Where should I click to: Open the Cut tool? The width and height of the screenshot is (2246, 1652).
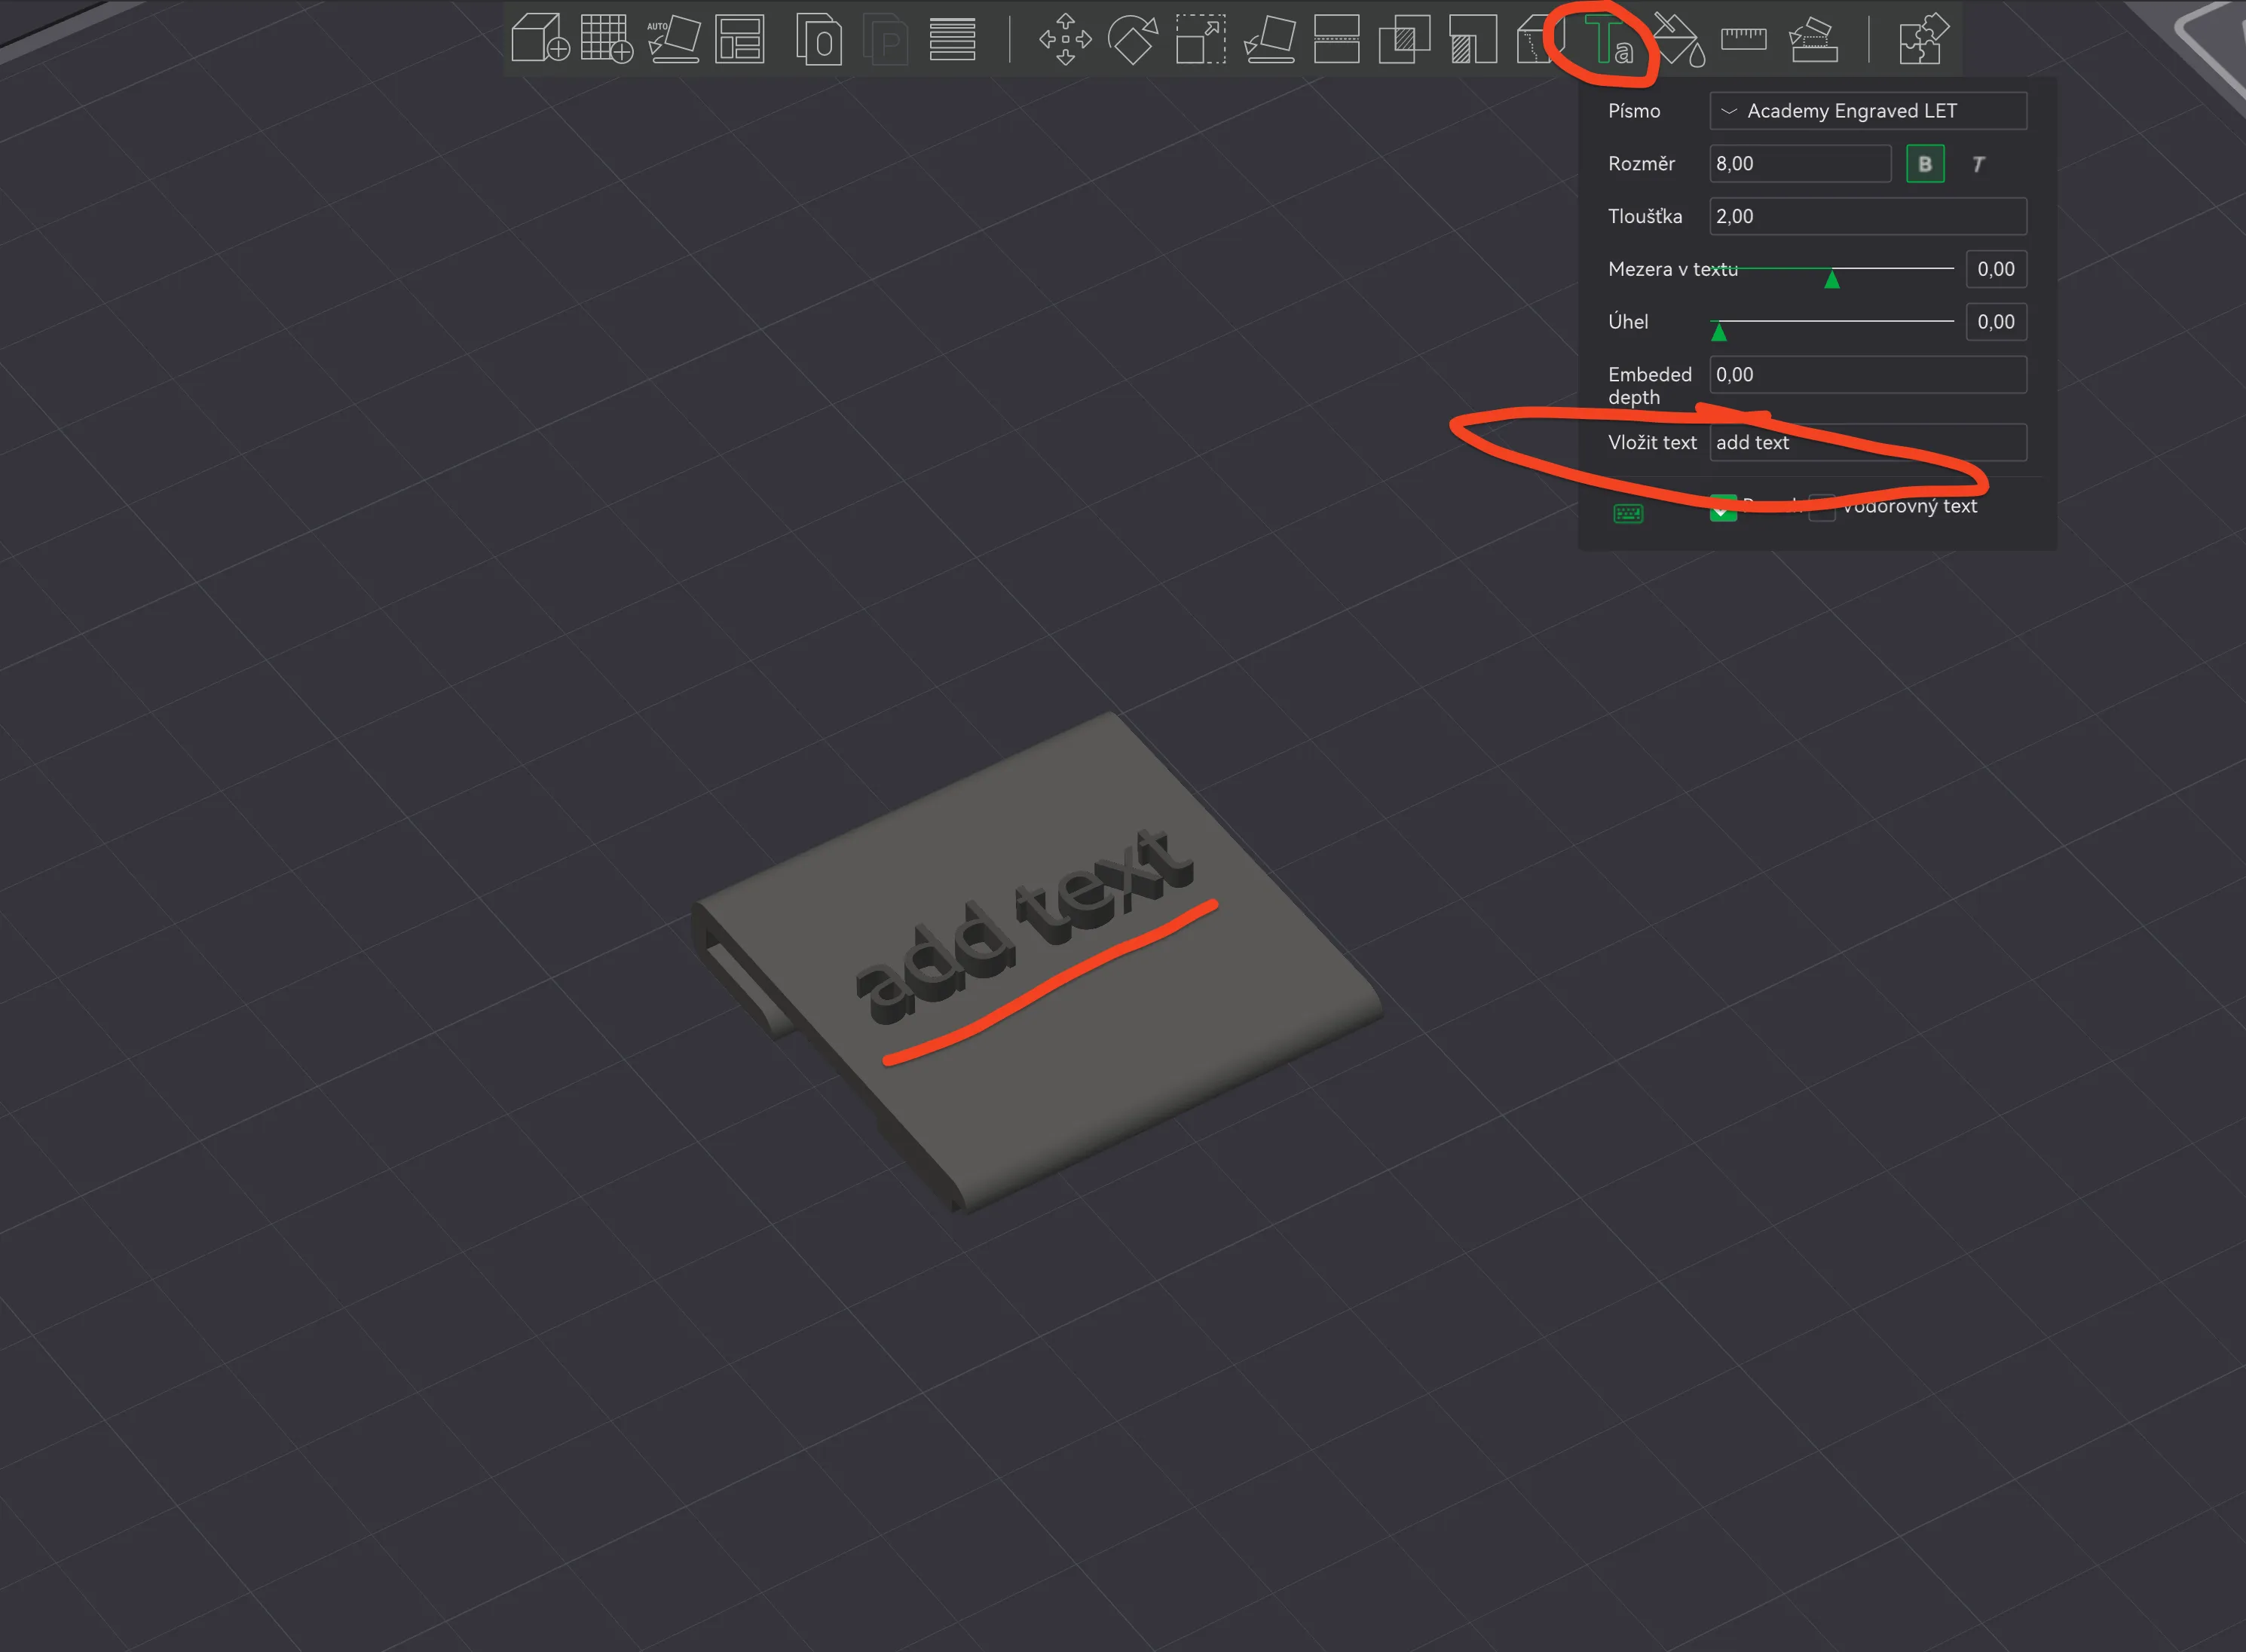point(1336,39)
